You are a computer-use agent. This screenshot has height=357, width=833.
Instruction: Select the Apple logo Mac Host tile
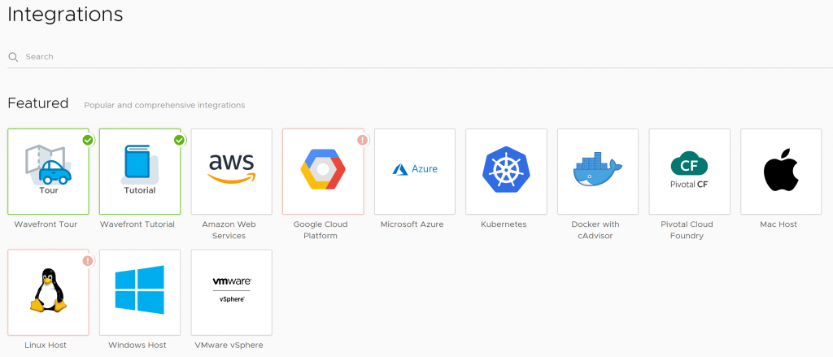(781, 171)
